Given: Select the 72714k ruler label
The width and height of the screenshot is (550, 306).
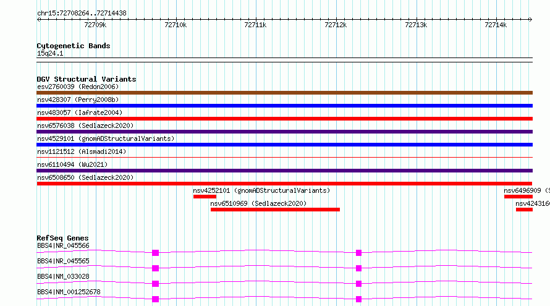Looking at the screenshot, I should [496, 25].
